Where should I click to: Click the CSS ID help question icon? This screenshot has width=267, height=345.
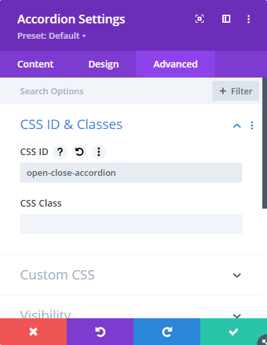coord(60,152)
